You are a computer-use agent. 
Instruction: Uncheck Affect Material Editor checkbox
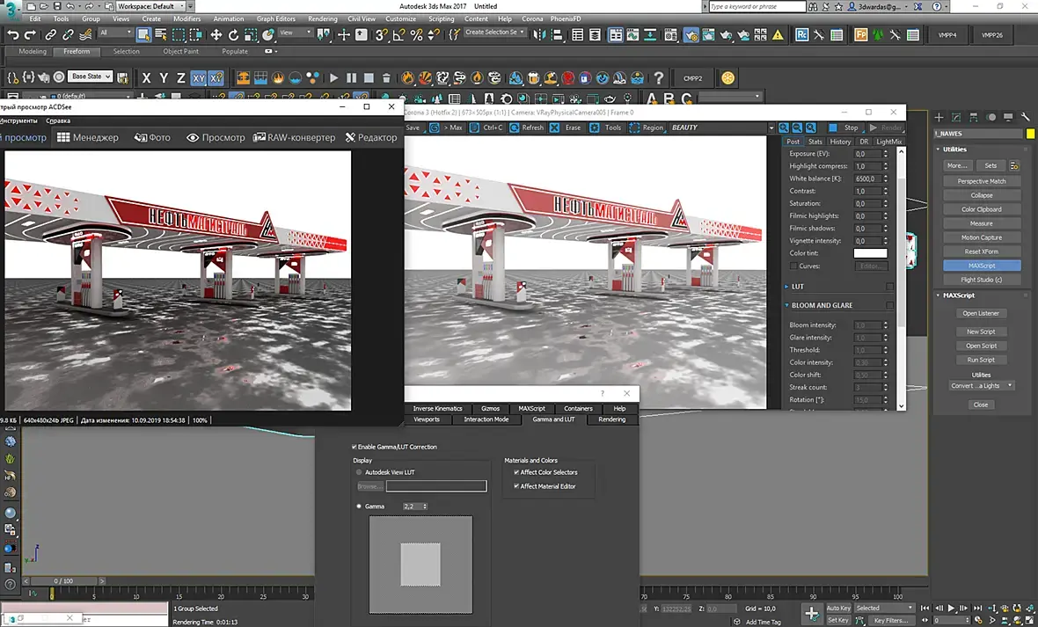point(516,486)
